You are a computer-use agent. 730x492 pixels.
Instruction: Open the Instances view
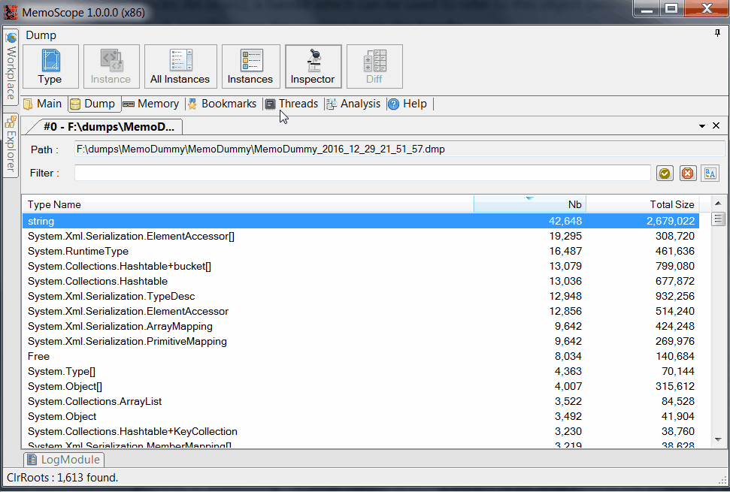coord(250,67)
